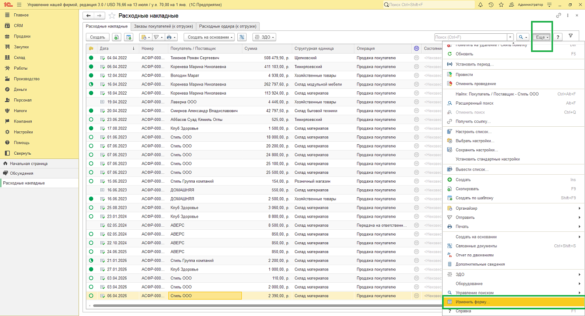Image resolution: width=585 pixels, height=316 pixels.
Task: Open Создать на основании dropdown button
Action: pyautogui.click(x=209, y=37)
